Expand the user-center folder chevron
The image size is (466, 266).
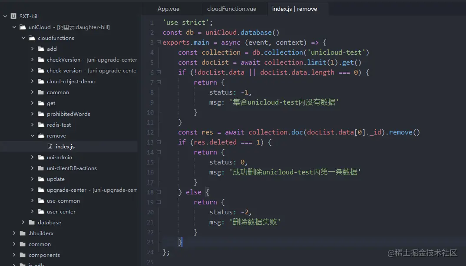(33, 212)
